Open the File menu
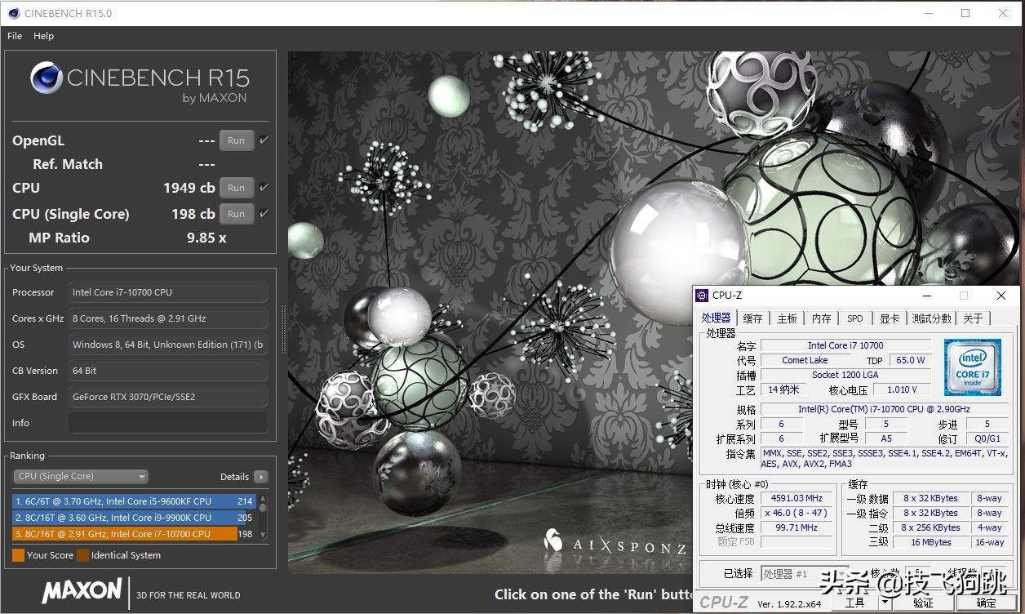 click(15, 36)
